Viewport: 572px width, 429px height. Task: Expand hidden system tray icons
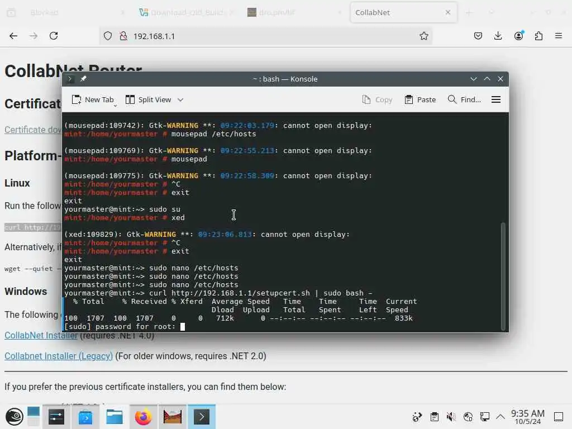click(x=500, y=417)
